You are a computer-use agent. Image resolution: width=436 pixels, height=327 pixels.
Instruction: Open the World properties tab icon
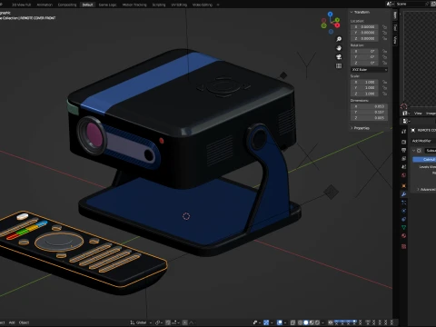pos(403,175)
